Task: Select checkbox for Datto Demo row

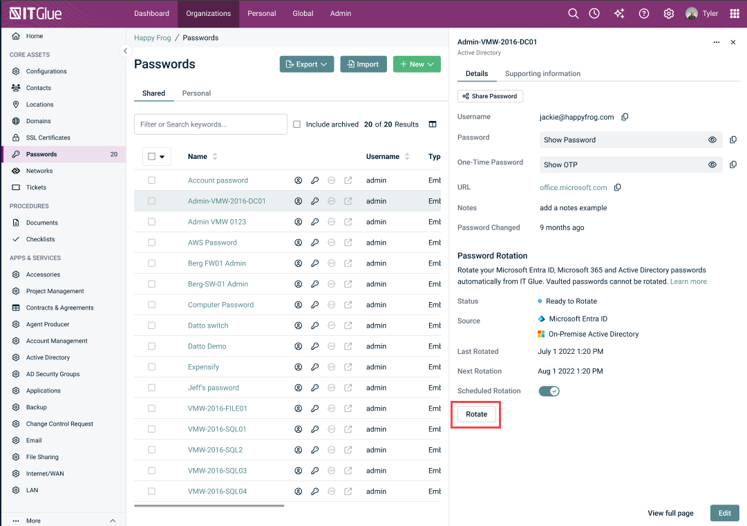Action: point(151,346)
